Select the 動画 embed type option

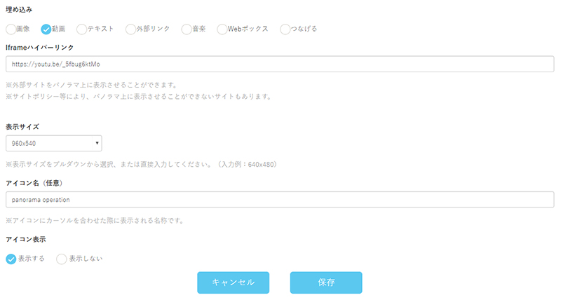pos(46,29)
